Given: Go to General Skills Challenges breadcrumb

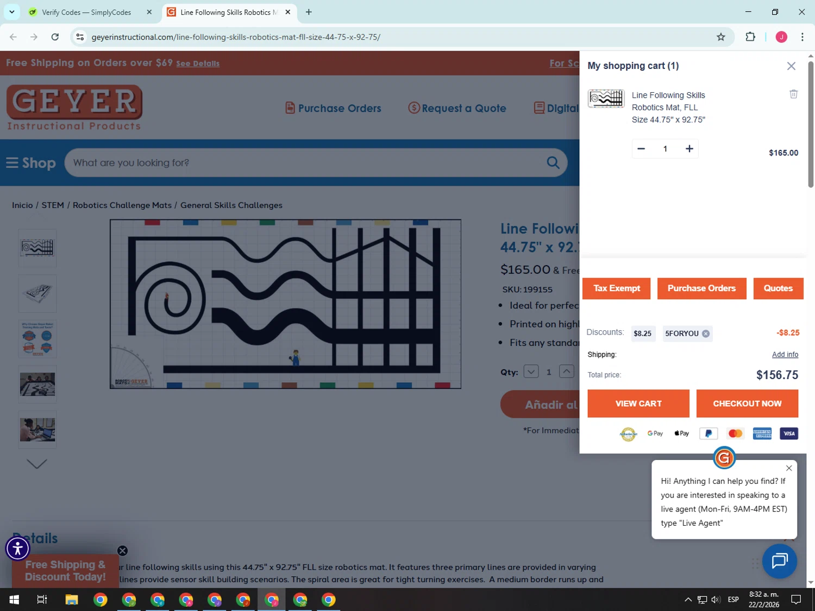Looking at the screenshot, I should click(231, 205).
